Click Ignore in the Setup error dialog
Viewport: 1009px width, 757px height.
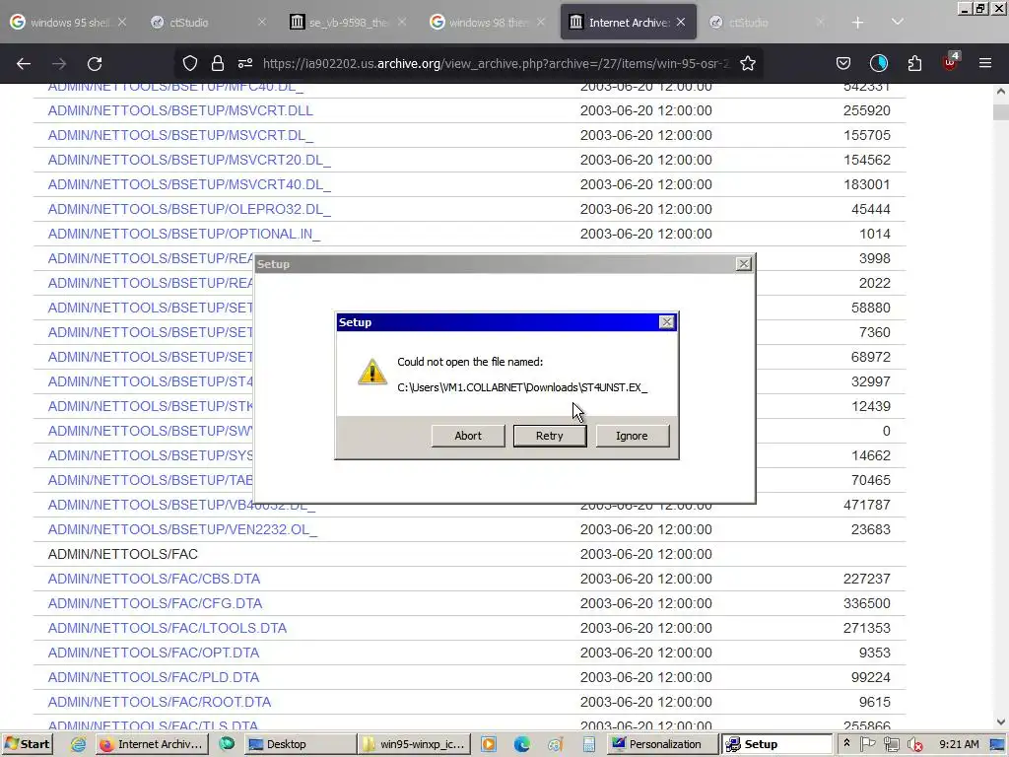(632, 436)
